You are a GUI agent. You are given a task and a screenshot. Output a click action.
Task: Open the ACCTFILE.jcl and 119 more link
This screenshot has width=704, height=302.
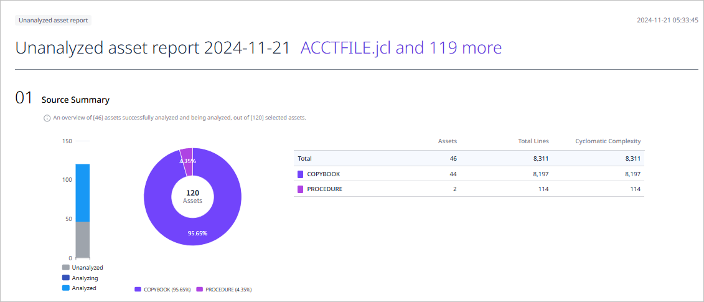(x=401, y=48)
